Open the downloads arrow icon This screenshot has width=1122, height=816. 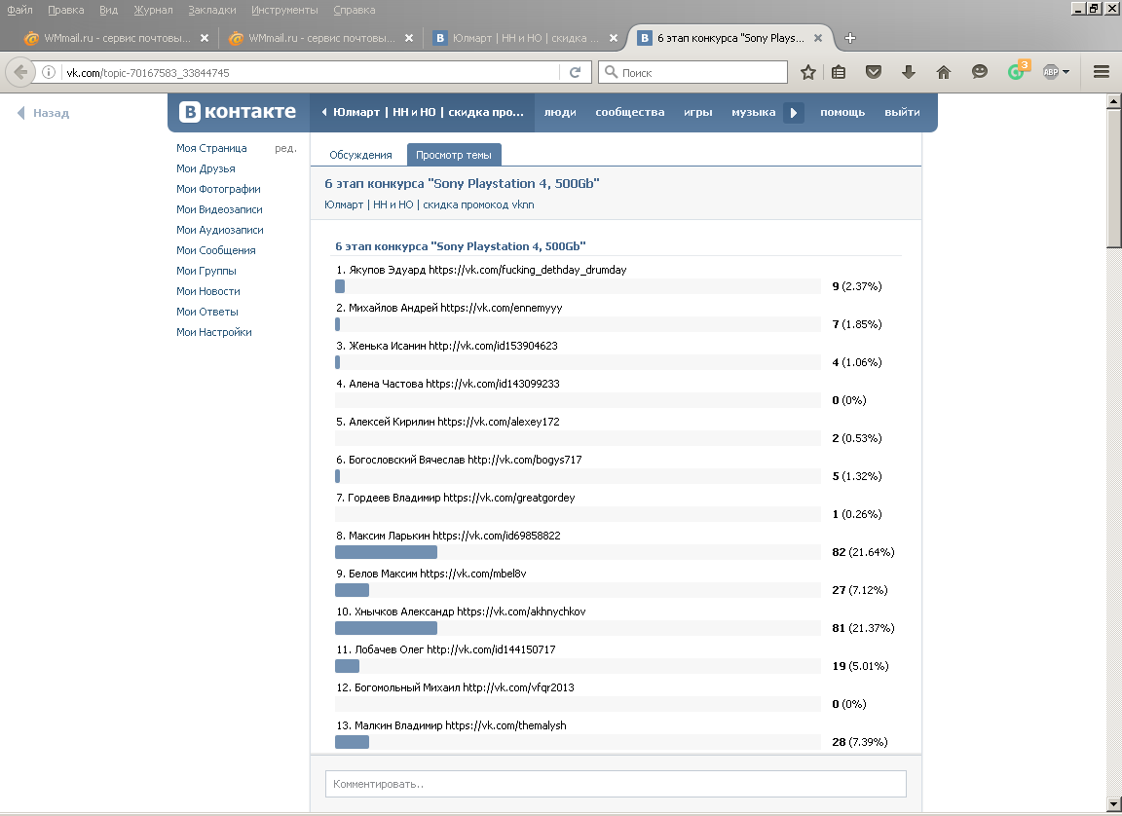pos(909,72)
